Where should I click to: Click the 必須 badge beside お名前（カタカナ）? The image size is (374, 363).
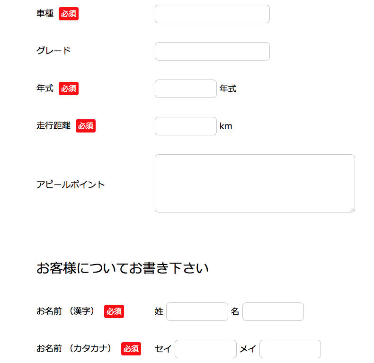[x=131, y=349]
